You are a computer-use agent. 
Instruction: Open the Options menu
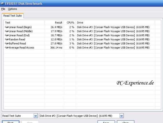[x=12, y=9]
